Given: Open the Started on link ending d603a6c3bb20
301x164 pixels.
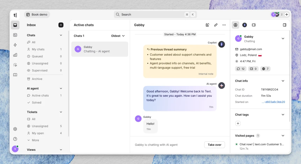Looking at the screenshot, I should [x=273, y=102].
